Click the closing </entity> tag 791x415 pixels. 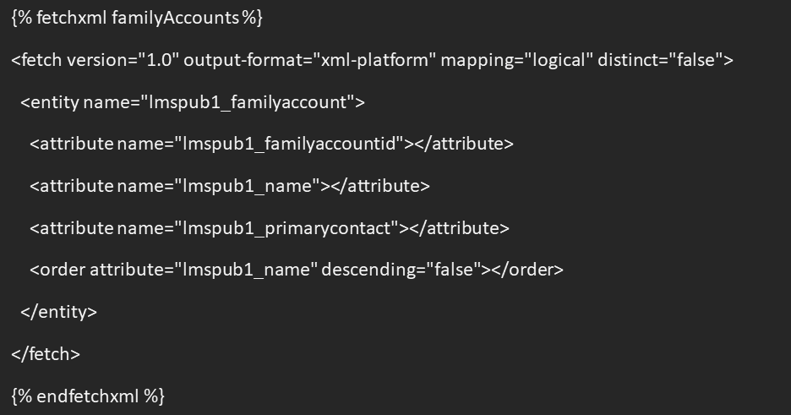[58, 312]
